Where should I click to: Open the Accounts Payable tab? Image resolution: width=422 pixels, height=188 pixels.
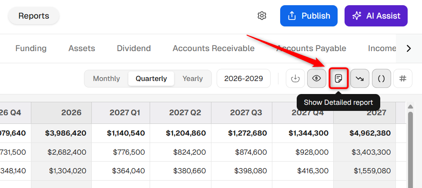point(311,49)
